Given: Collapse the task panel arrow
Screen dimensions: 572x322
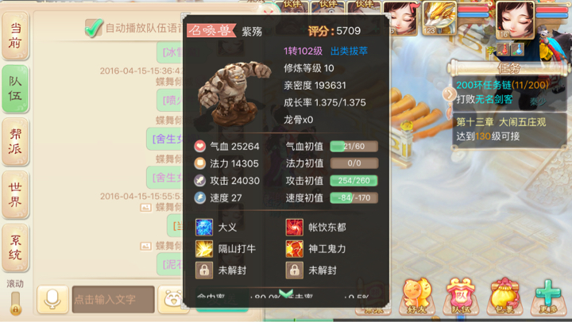Looking at the screenshot, I should (x=449, y=94).
